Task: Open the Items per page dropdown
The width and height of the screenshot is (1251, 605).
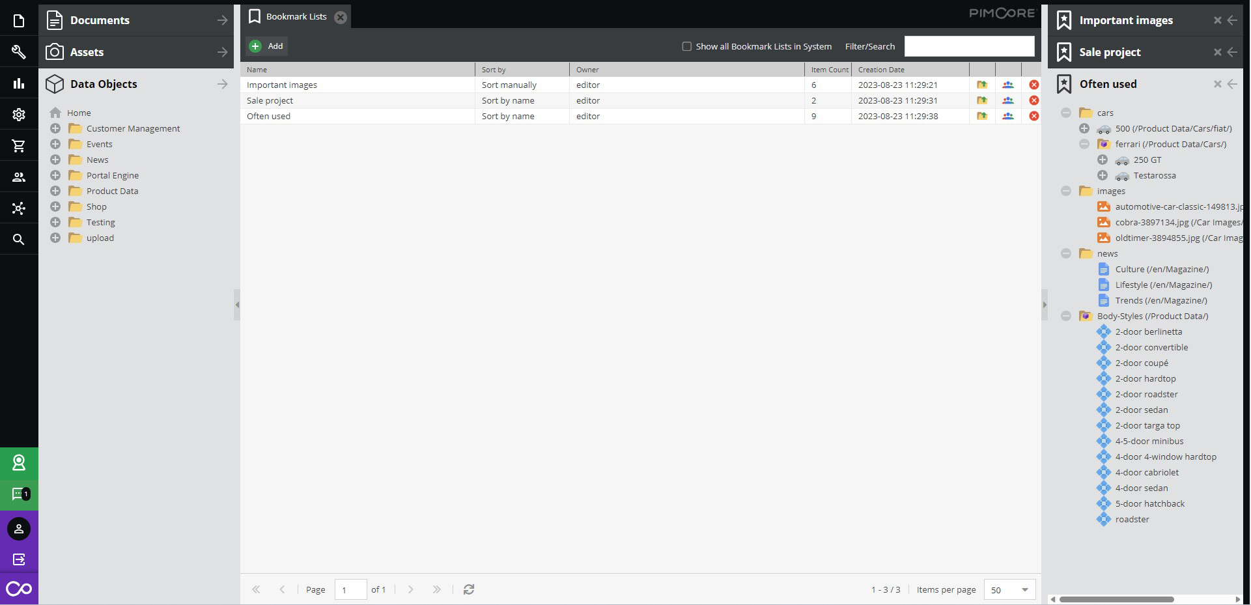Action: (1025, 590)
